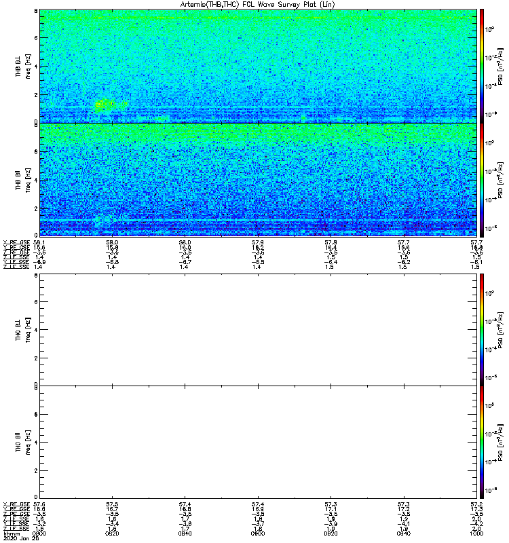The height and width of the screenshot is (543, 509).
Task: Click the PSD [nT²/Hz] label of top color bar
Action: coord(500,66)
